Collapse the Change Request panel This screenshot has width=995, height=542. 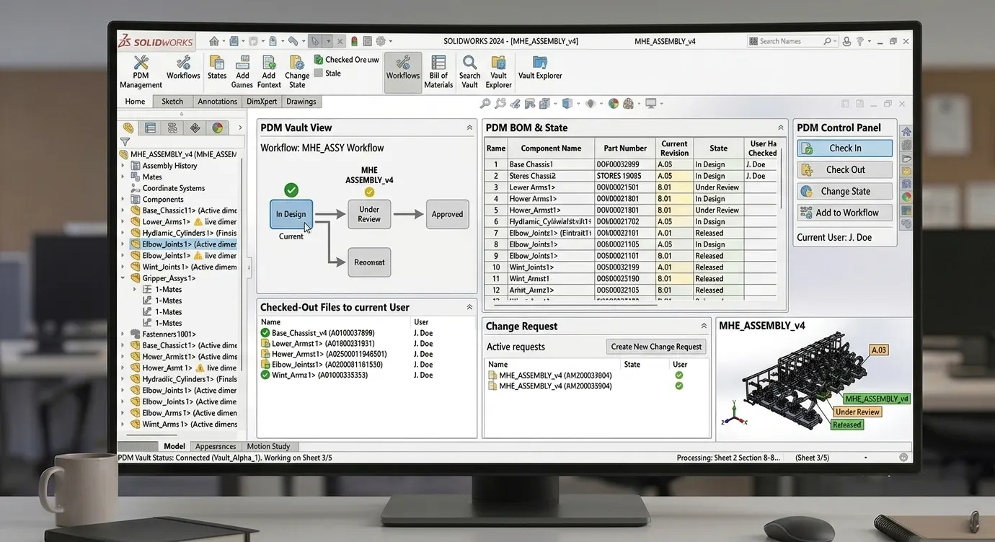(704, 326)
